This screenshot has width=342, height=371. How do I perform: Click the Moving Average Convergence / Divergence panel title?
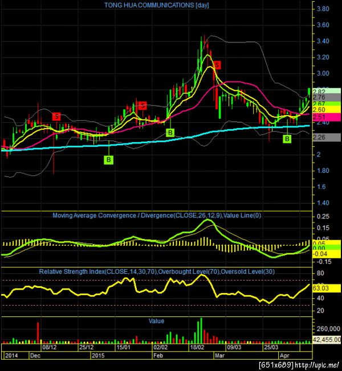point(157,215)
